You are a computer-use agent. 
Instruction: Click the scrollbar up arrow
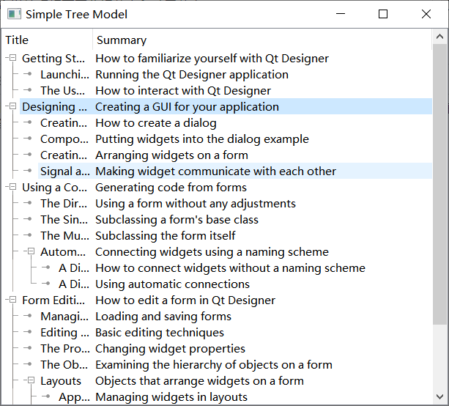[x=439, y=37]
